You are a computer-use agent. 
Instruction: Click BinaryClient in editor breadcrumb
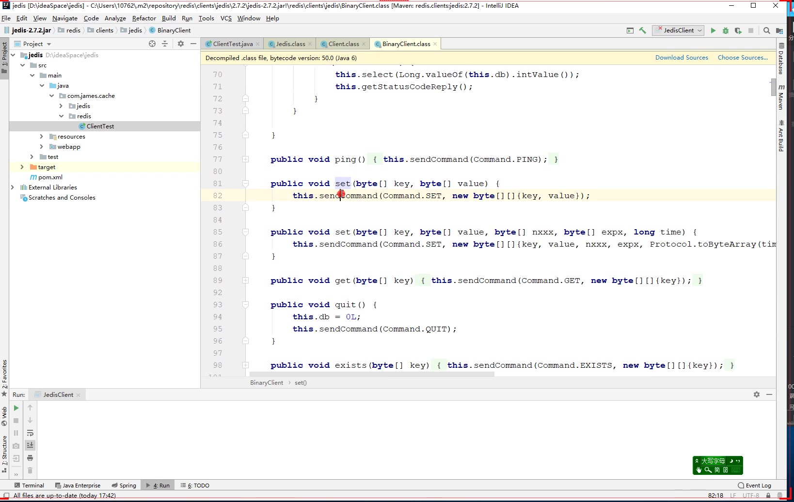(267, 383)
